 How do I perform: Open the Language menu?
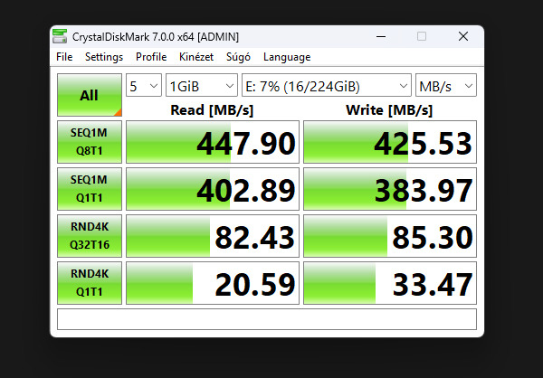[287, 57]
